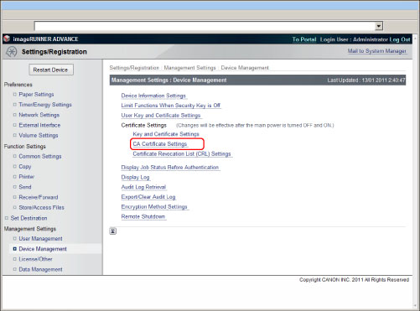The image size is (420, 311).
Task: Open Timer/Energy Settings menu item
Action: [x=45, y=105]
